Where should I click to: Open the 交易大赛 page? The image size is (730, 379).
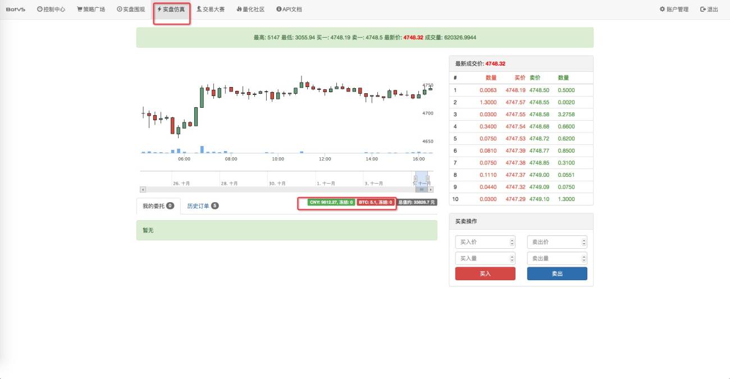211,10
